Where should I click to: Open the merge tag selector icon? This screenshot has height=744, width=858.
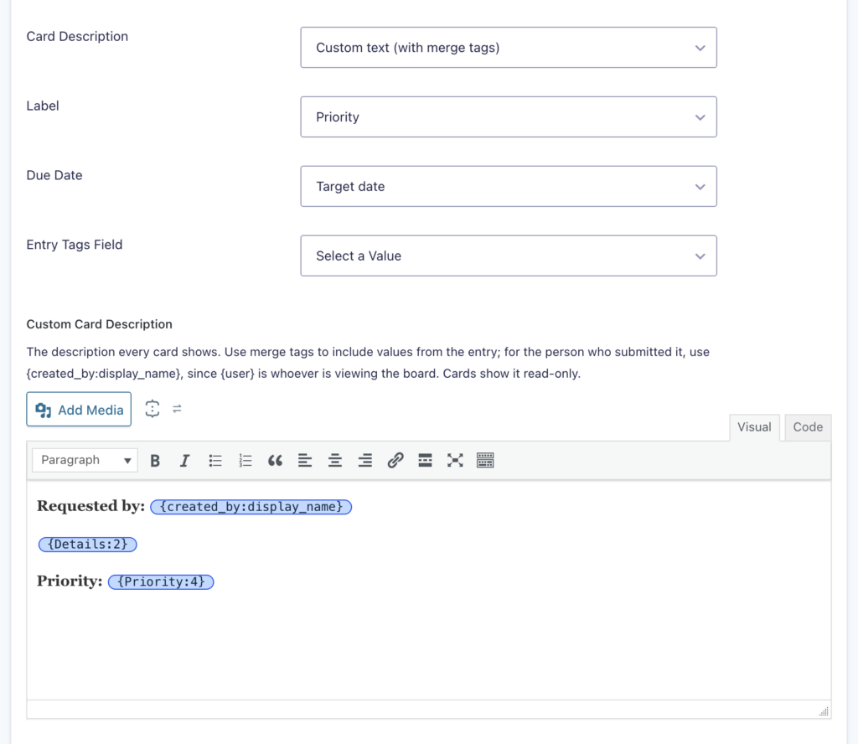[152, 409]
